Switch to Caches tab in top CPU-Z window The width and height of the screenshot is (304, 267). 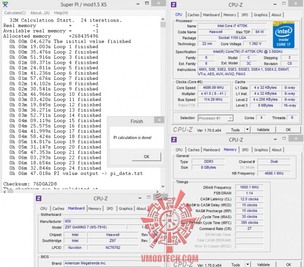[193, 15]
